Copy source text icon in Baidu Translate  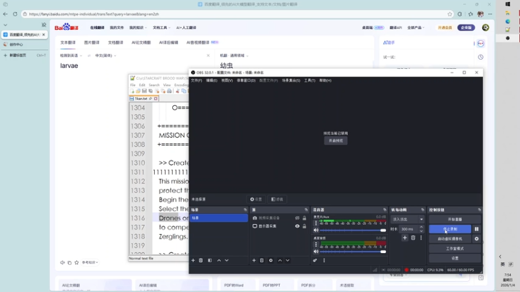pyautogui.click(x=70, y=263)
